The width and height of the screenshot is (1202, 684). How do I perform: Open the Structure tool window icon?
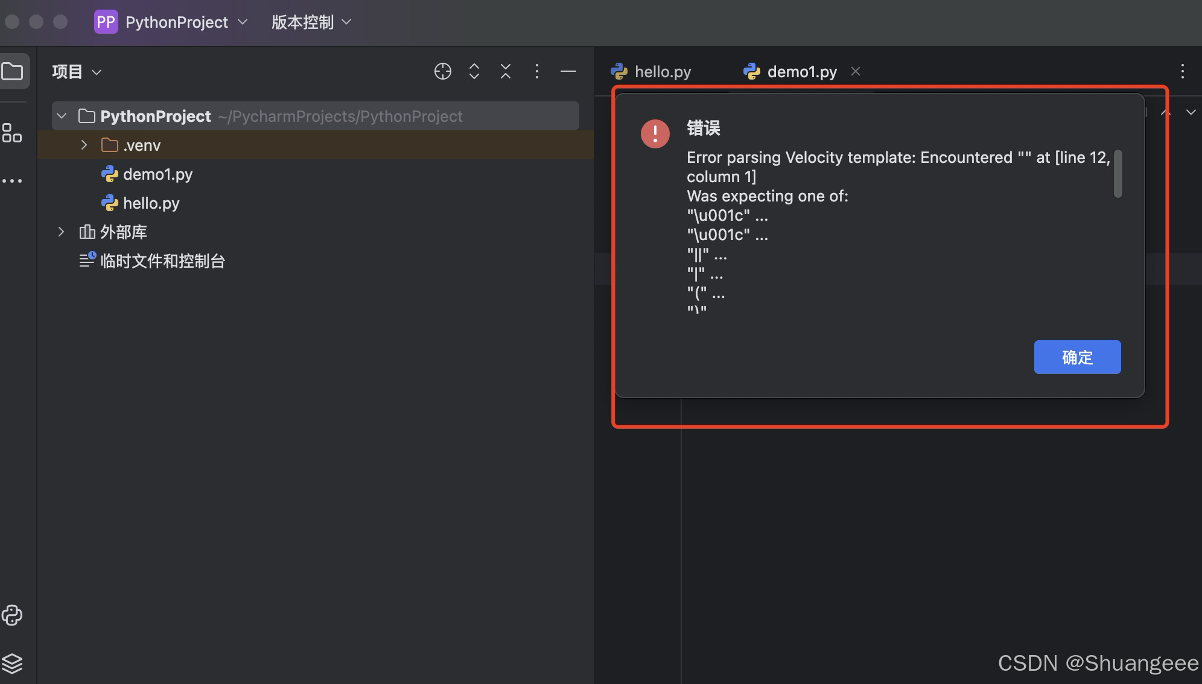(x=12, y=133)
